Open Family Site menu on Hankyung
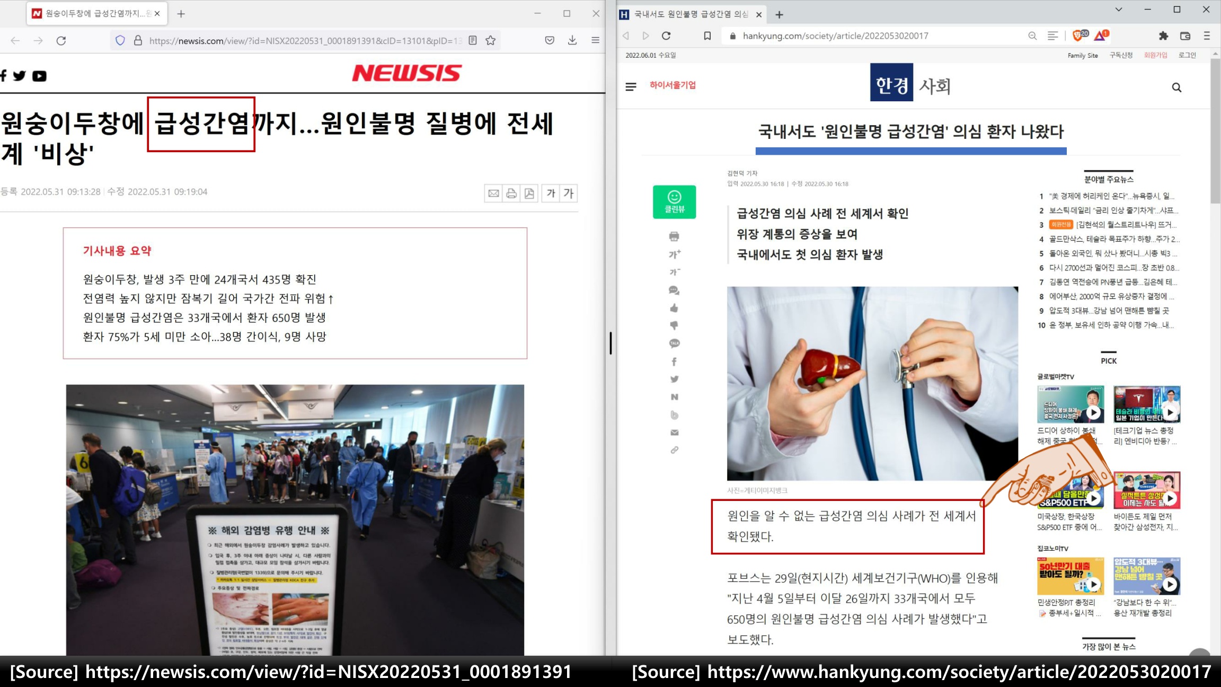This screenshot has height=687, width=1221. 1082,55
